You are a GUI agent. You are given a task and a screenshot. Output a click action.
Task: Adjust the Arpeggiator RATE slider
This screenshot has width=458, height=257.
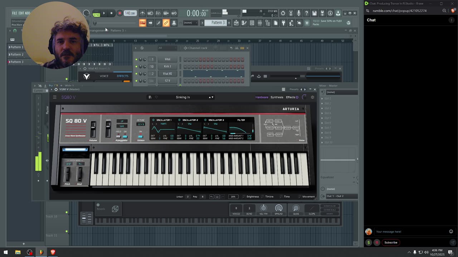(108, 129)
